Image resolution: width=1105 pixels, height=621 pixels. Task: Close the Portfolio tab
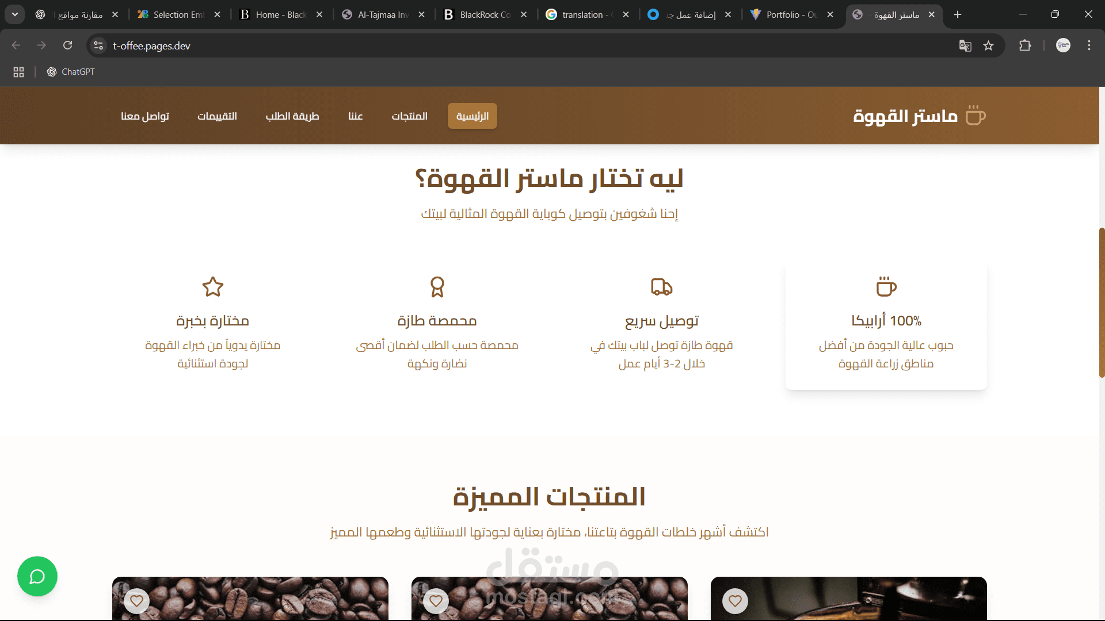point(830,14)
